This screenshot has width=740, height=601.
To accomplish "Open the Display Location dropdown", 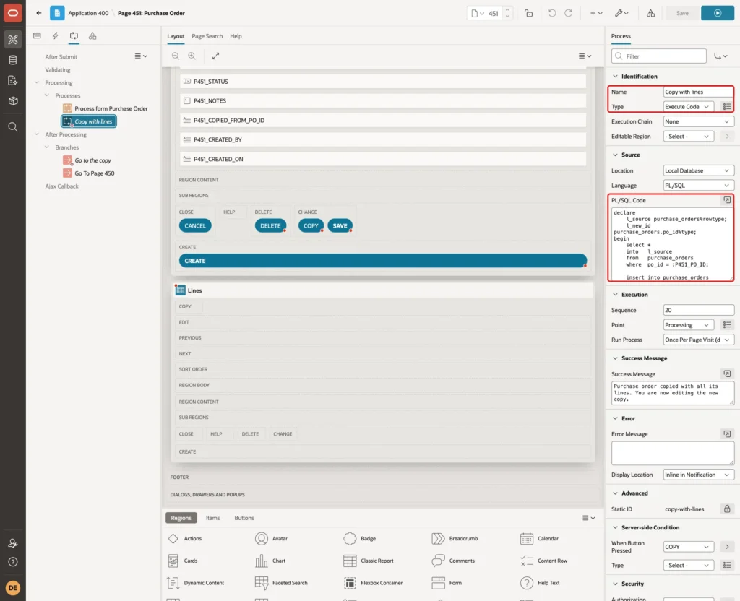I will pyautogui.click(x=698, y=475).
